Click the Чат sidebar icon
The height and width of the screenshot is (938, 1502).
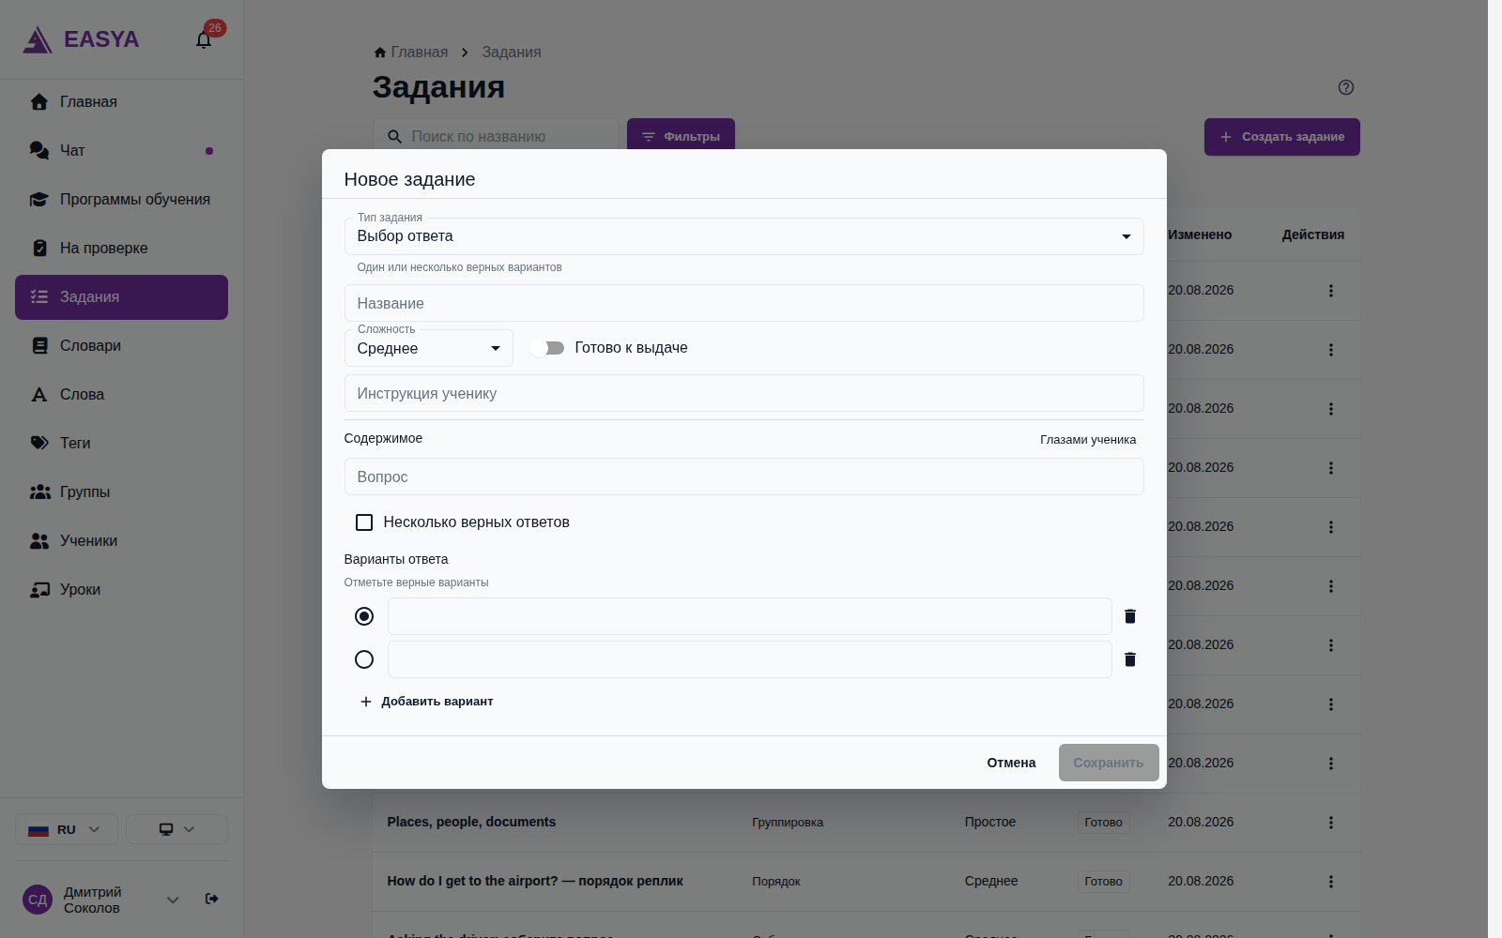[39, 150]
